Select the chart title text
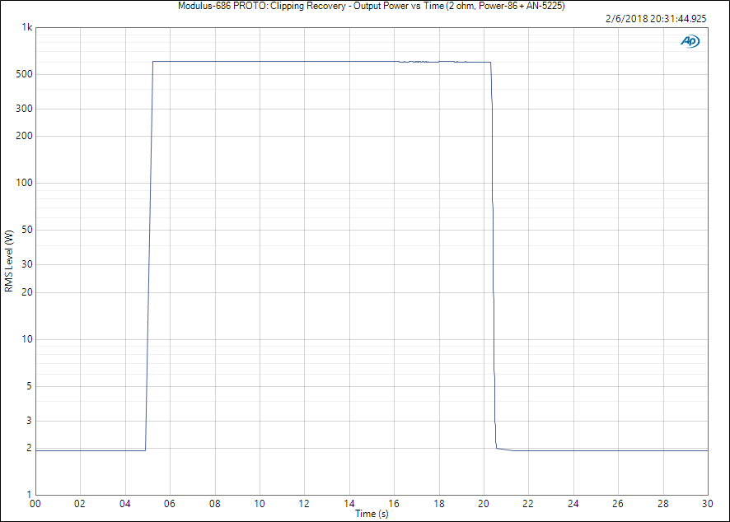730x522 pixels. coord(371,6)
